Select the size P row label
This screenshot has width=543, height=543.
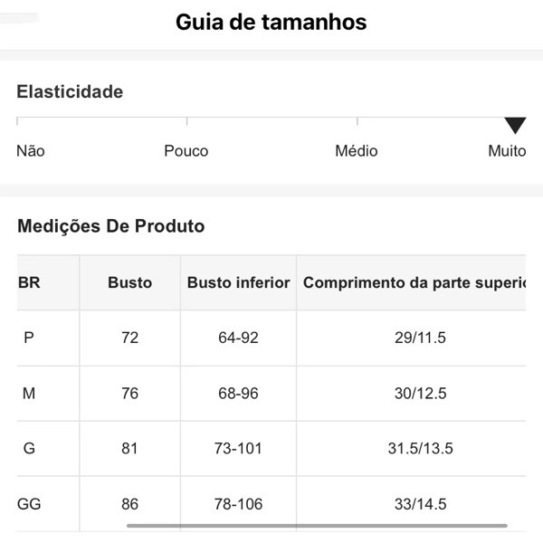(29, 338)
